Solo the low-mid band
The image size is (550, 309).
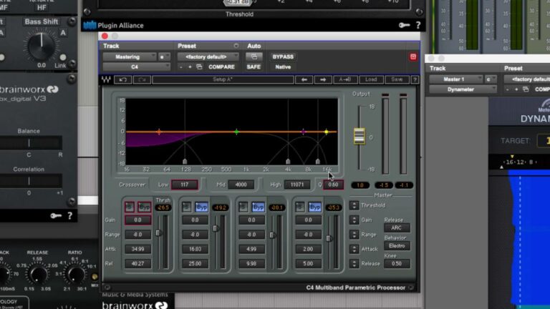click(x=186, y=207)
